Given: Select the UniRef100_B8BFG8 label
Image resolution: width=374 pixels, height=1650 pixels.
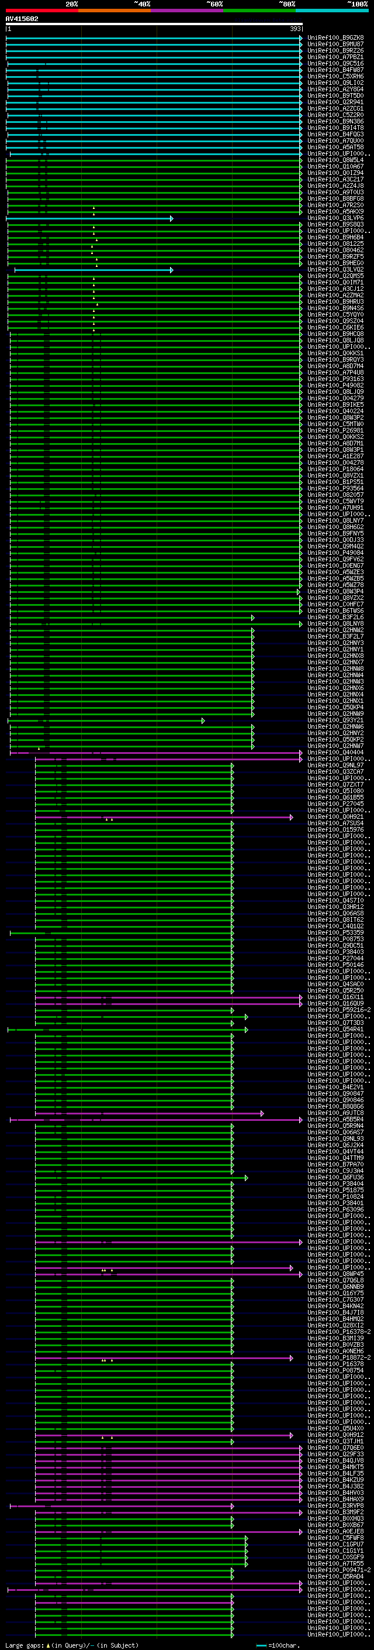Looking at the screenshot, I should [335, 198].
